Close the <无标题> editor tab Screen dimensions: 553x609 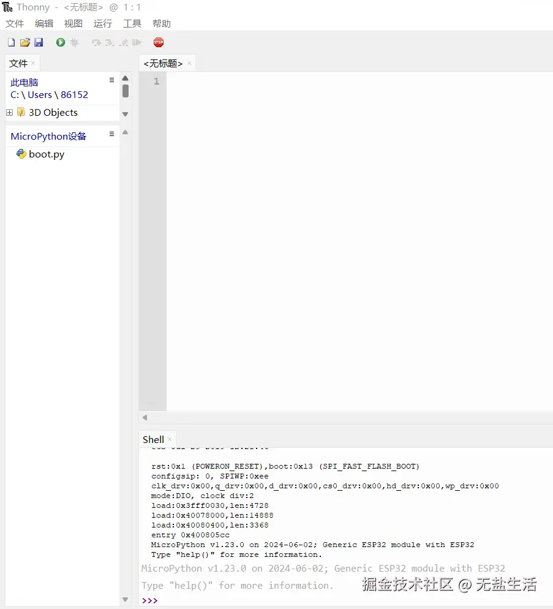[x=189, y=63]
